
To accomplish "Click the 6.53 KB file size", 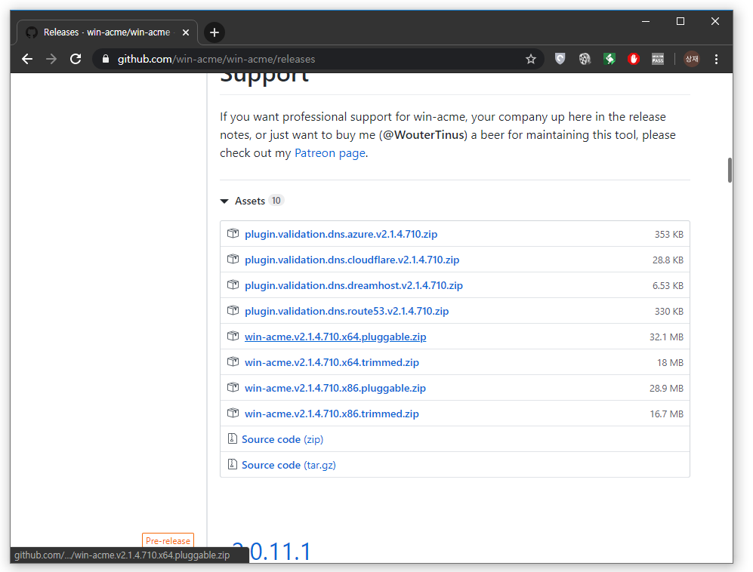I will coord(668,285).
